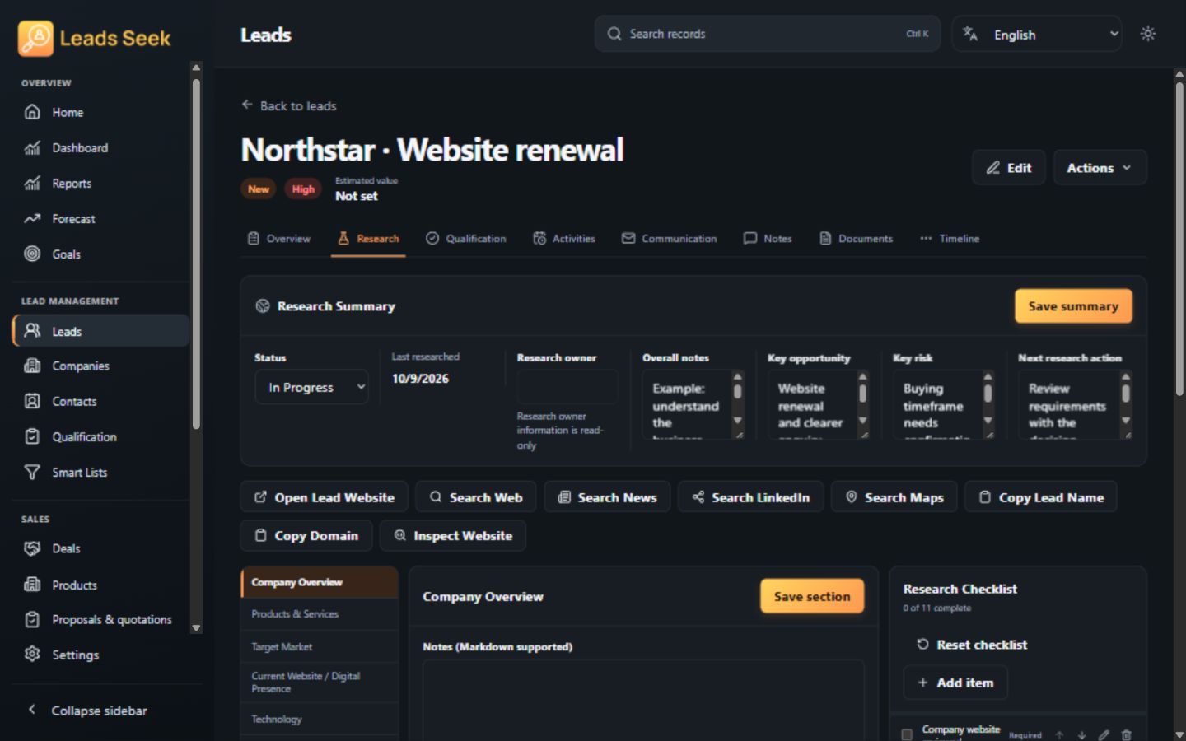The image size is (1186, 741).
Task: Click the Save summary button
Action: click(x=1073, y=306)
